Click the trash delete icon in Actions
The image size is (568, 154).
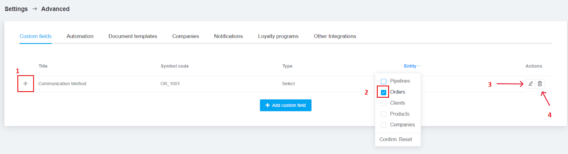[x=540, y=84]
